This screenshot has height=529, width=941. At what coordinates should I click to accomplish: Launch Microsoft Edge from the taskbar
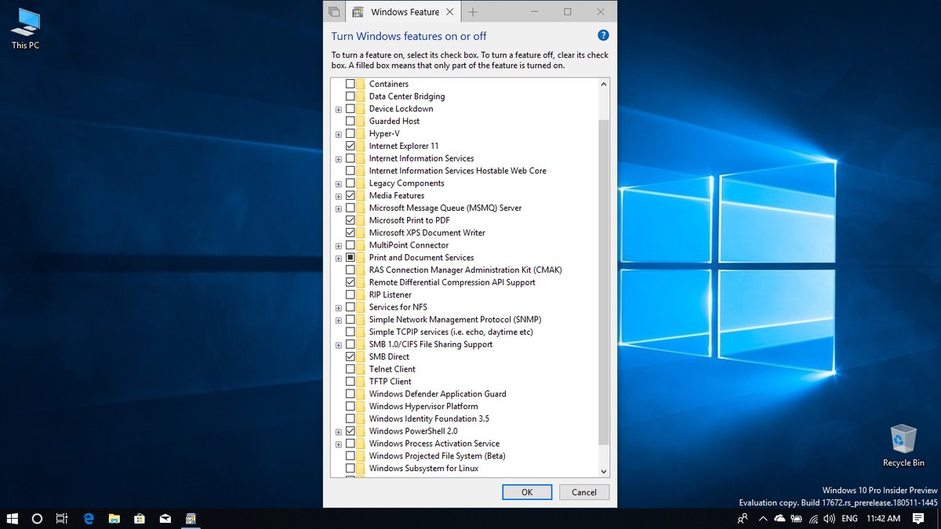tap(88, 519)
